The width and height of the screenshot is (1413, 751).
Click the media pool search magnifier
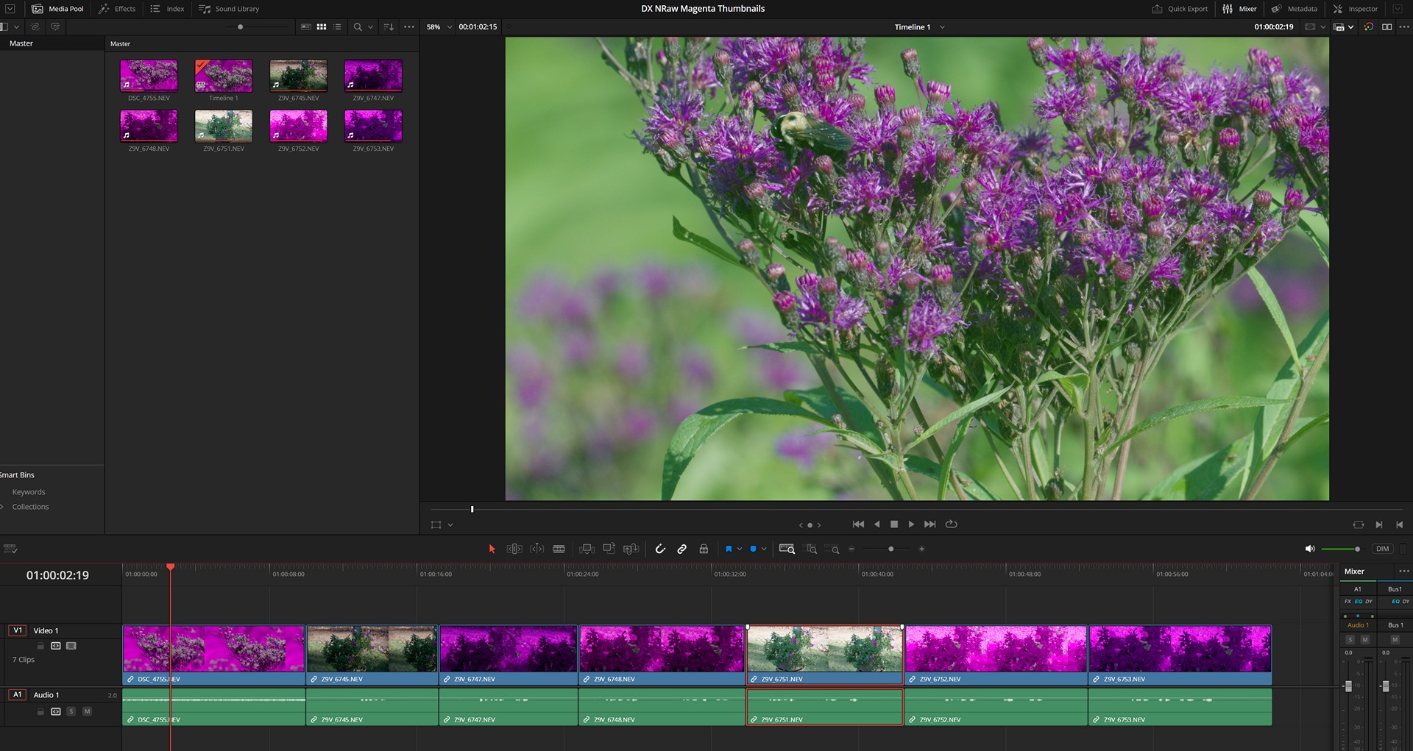coord(358,26)
